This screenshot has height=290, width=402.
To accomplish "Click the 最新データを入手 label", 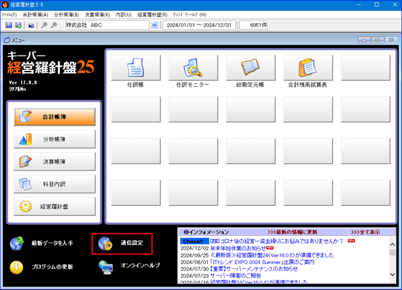I will pos(52,243).
